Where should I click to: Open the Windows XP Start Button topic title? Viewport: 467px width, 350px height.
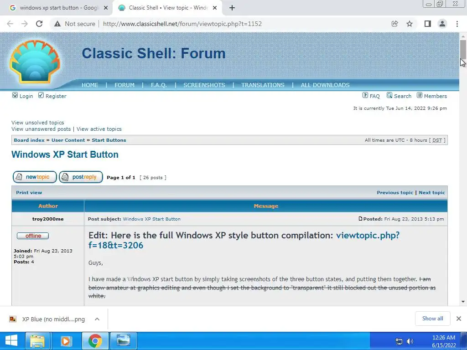click(x=65, y=154)
